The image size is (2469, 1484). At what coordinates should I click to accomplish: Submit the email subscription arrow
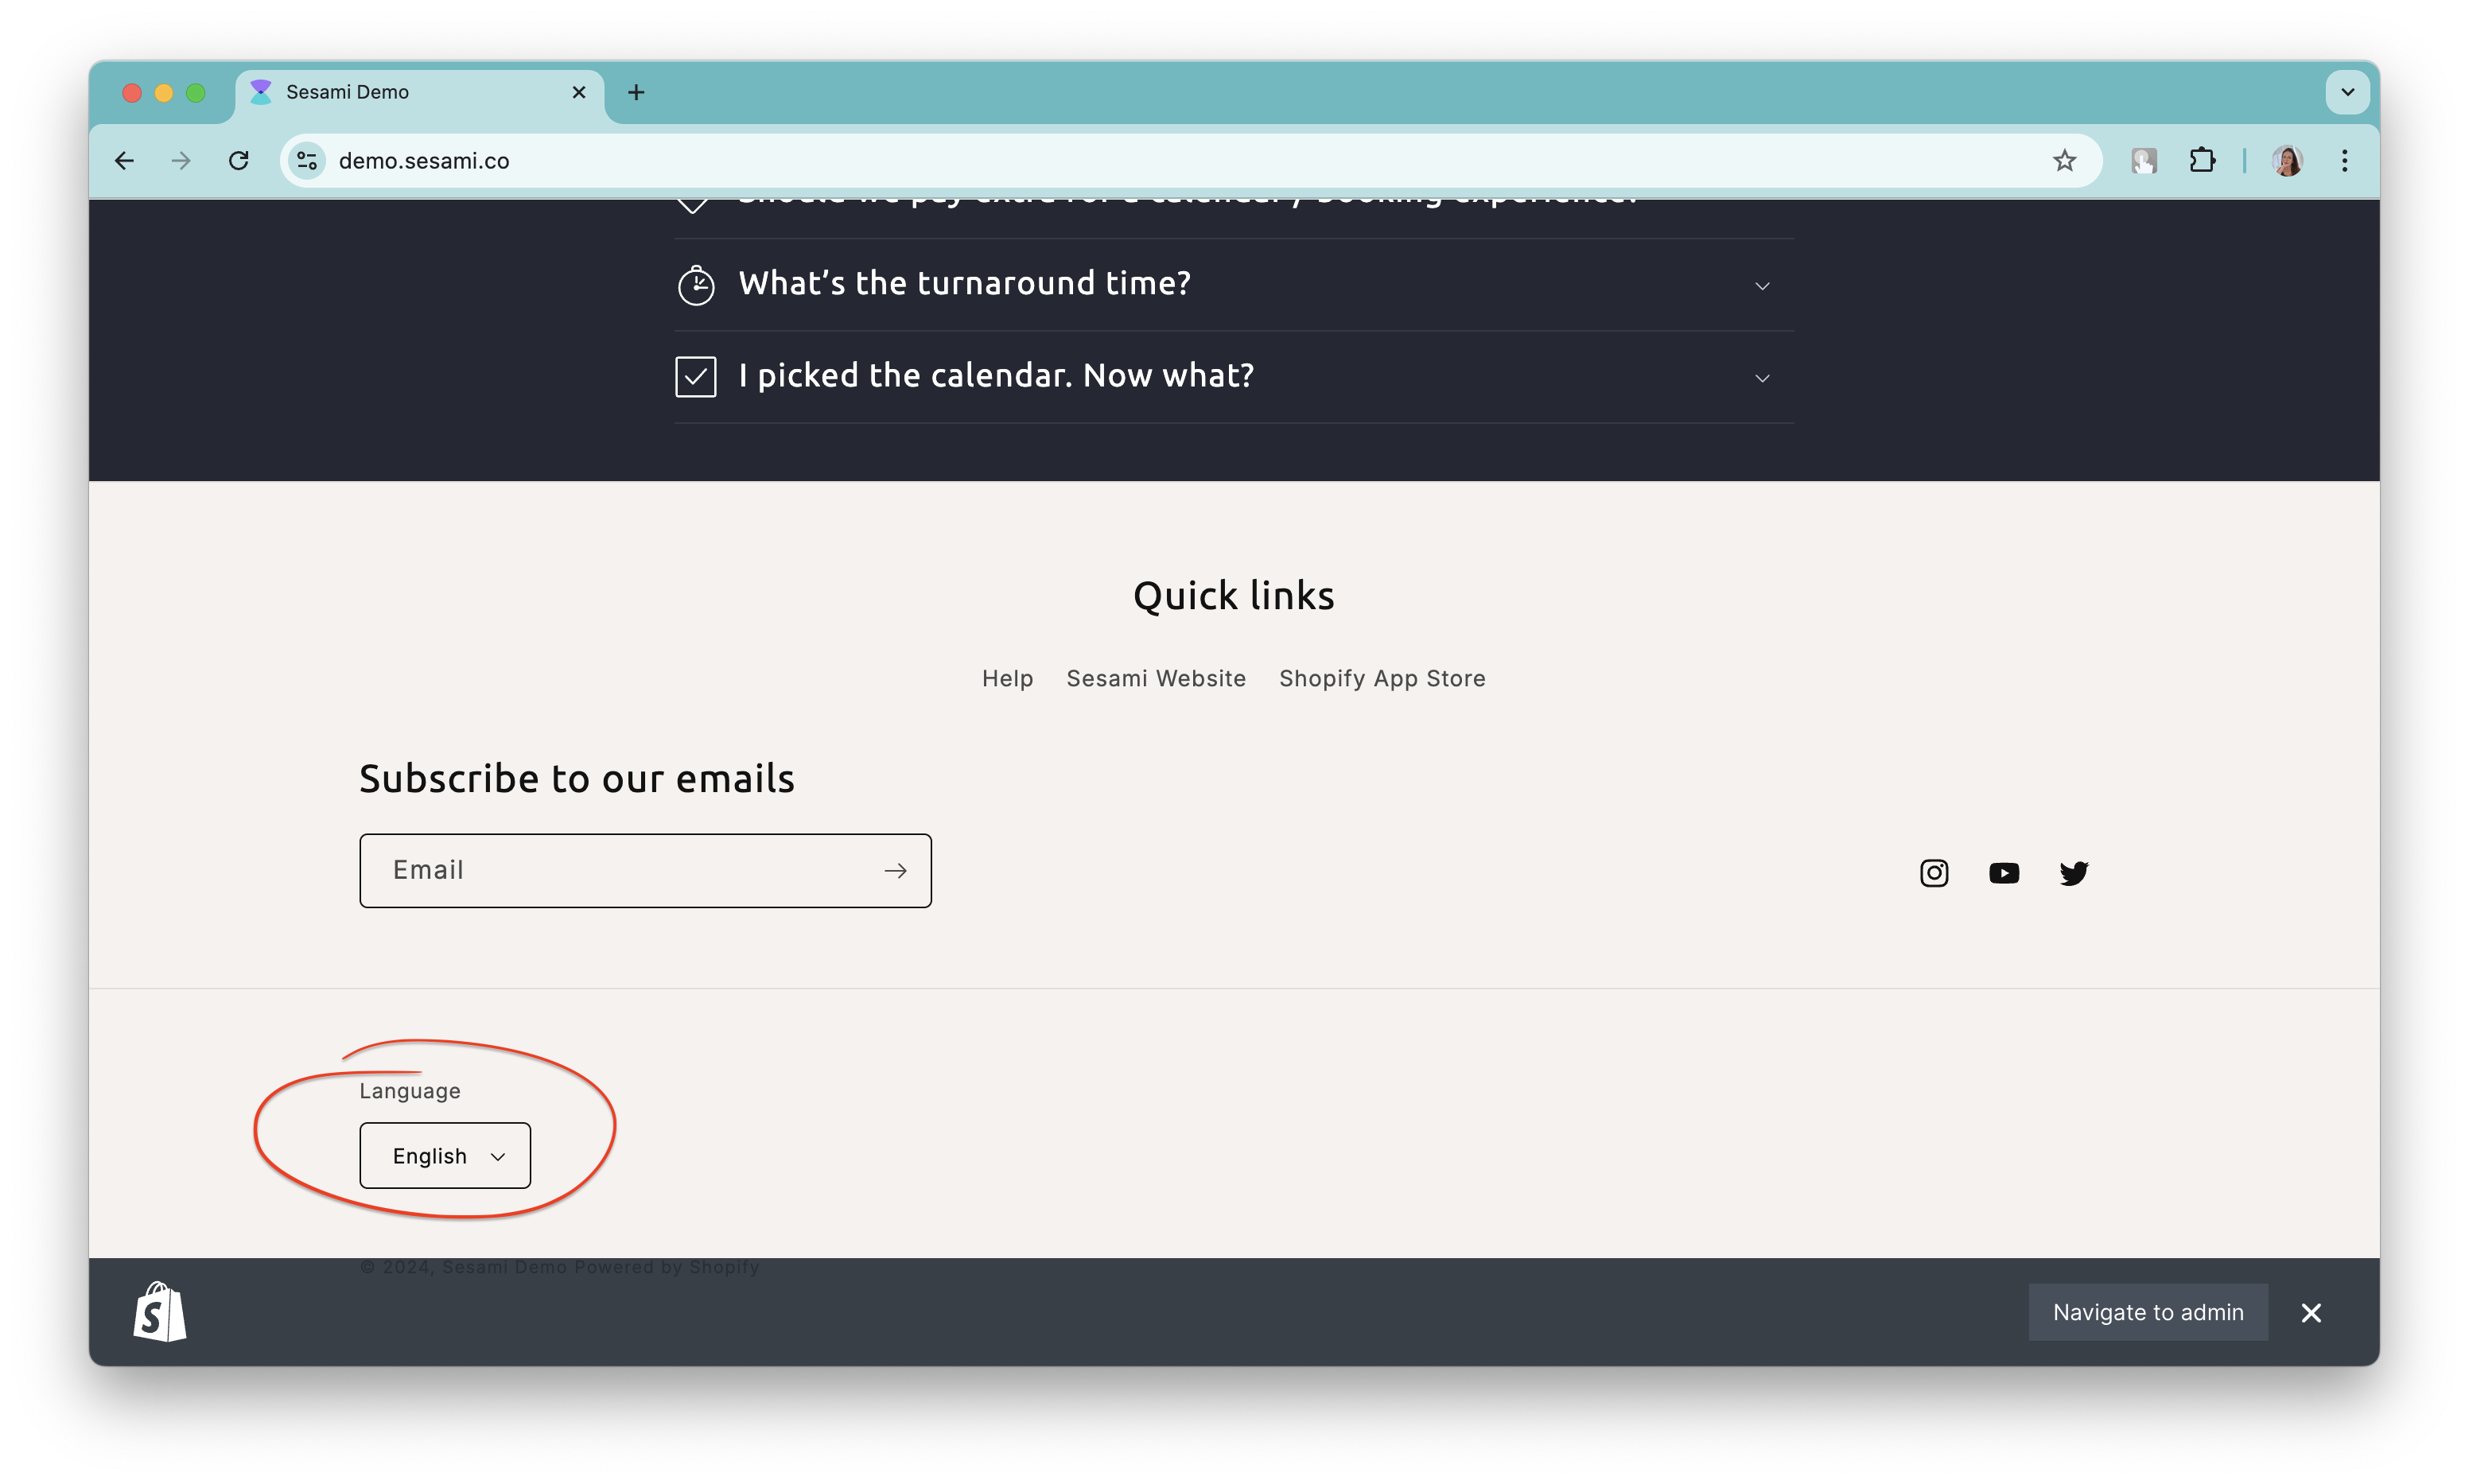click(895, 871)
